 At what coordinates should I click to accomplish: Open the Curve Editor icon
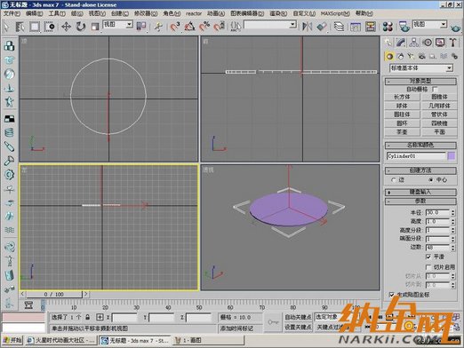coord(356,27)
